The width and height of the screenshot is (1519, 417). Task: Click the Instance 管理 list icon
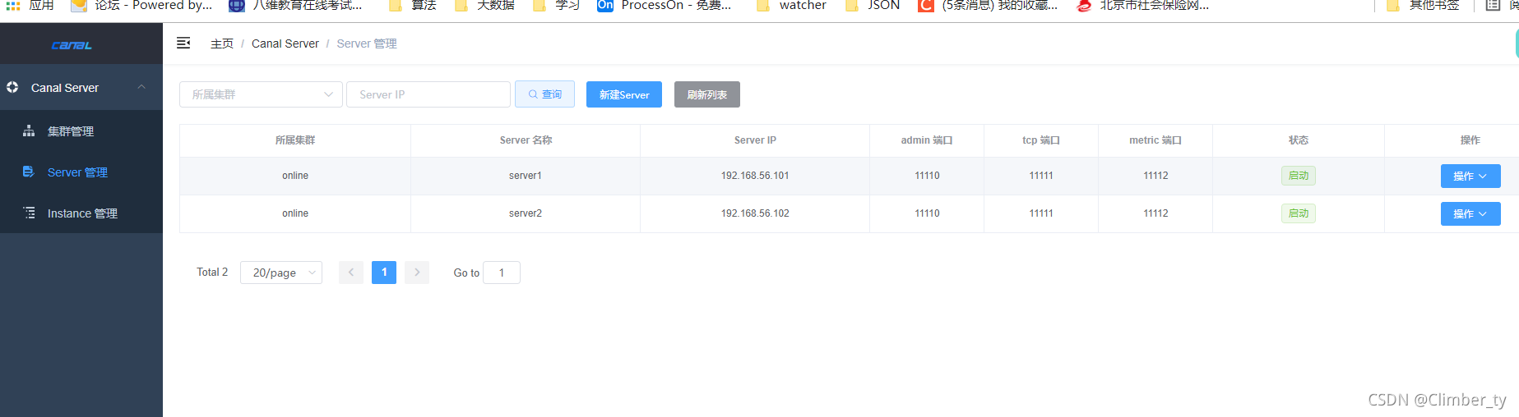coord(29,213)
